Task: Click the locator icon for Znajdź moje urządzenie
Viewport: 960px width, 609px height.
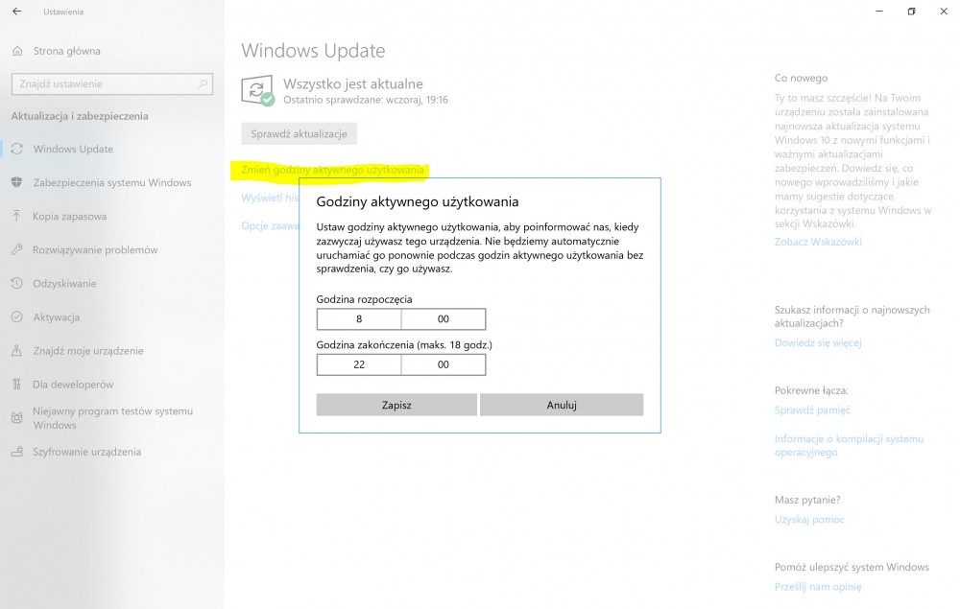Action: pyautogui.click(x=17, y=350)
